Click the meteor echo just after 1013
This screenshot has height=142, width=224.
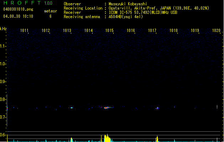coord(72,108)
